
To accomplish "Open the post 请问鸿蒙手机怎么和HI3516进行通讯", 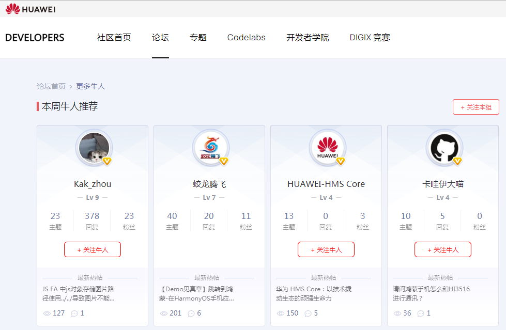I will [x=431, y=293].
